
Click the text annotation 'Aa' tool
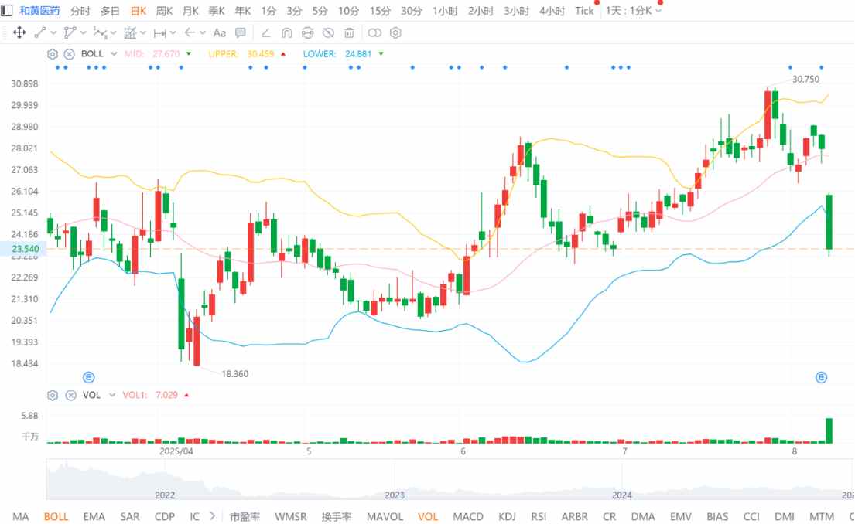(x=219, y=32)
